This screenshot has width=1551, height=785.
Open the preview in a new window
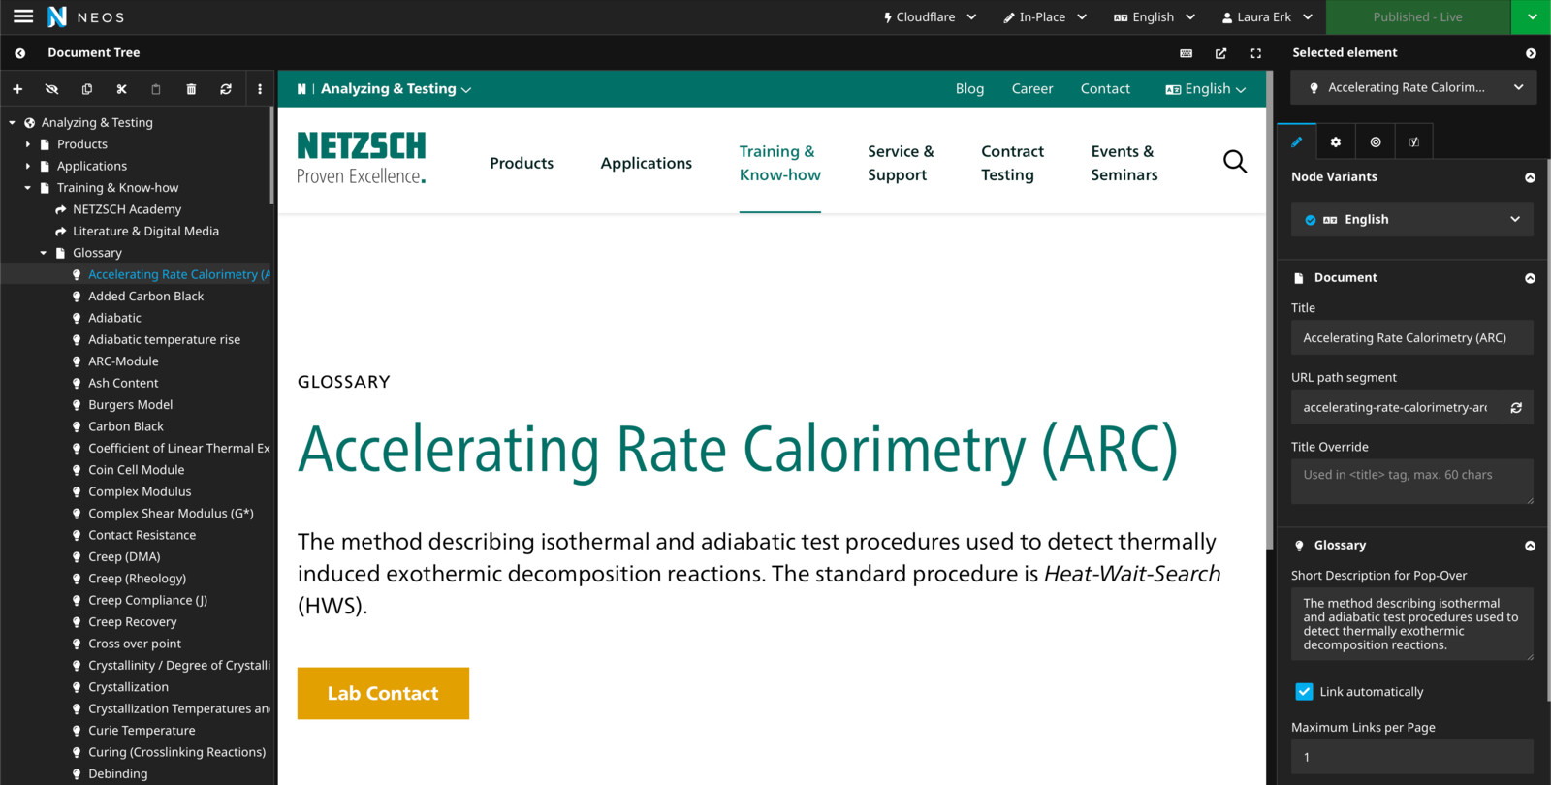(1220, 53)
